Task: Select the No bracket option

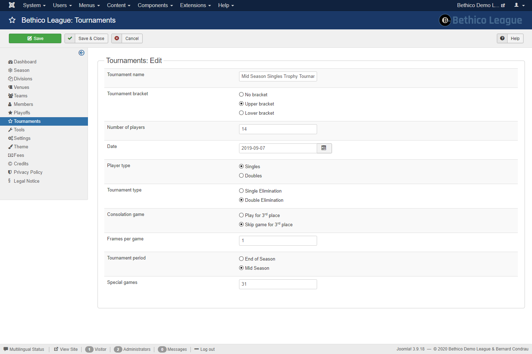Action: click(x=242, y=95)
